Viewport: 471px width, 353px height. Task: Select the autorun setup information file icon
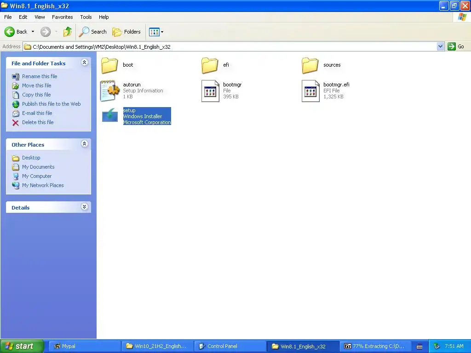[x=109, y=91]
